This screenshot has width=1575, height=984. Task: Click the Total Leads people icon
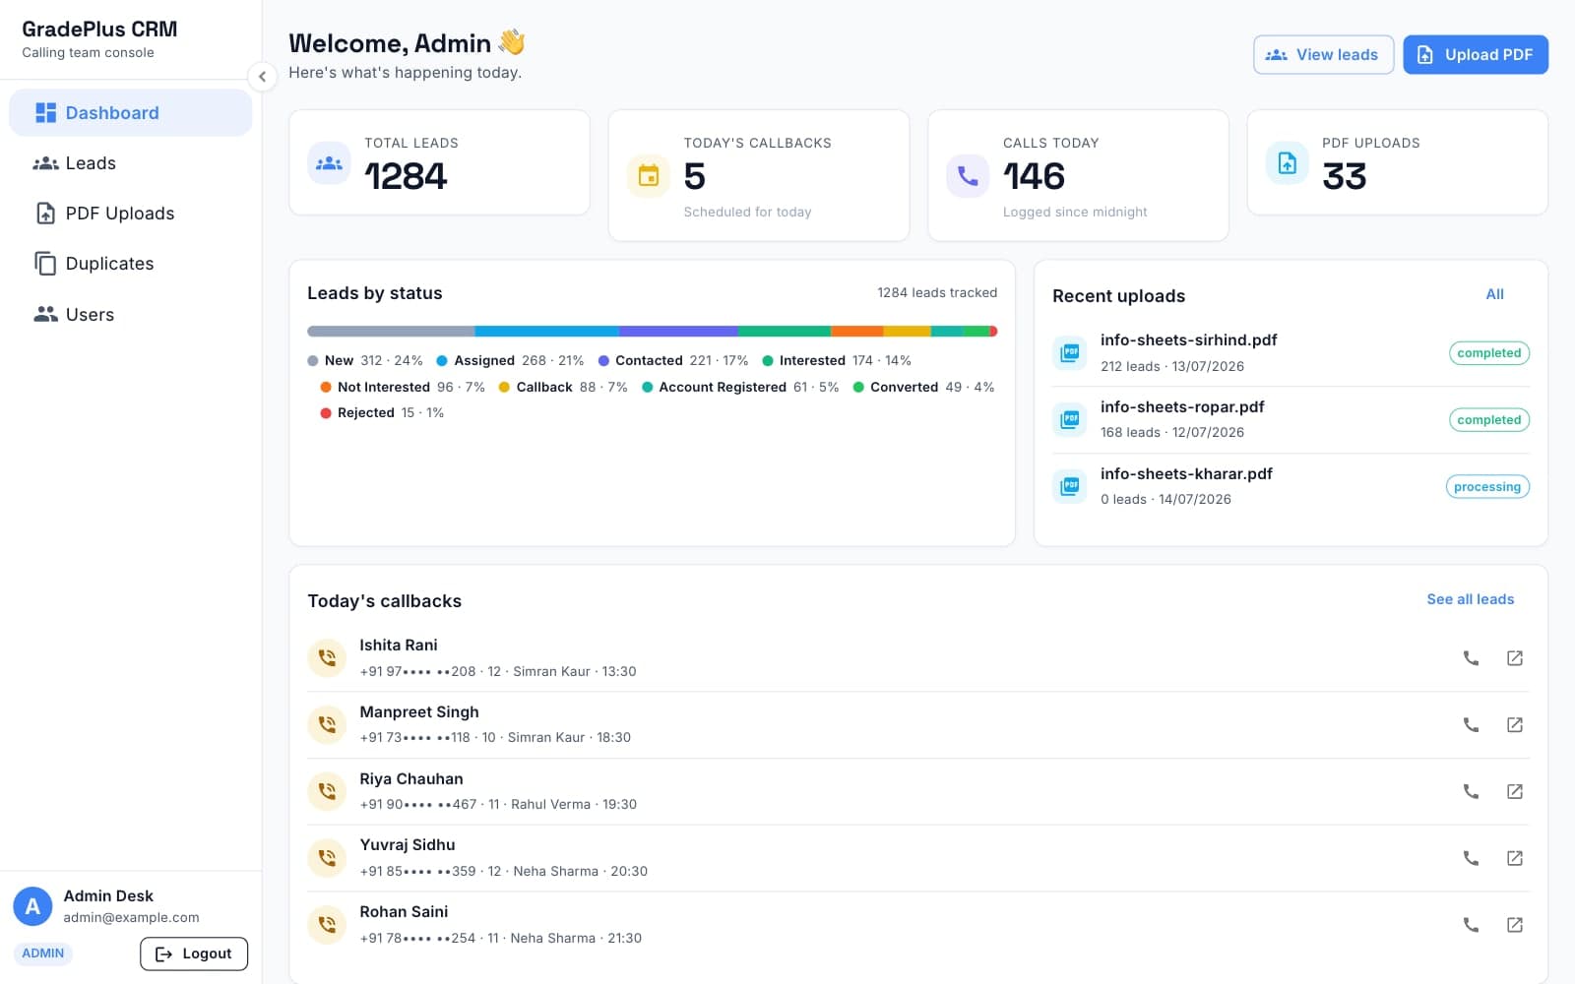329,163
